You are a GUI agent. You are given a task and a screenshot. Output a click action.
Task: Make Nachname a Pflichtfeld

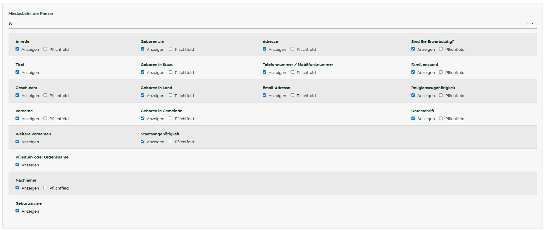click(x=45, y=188)
